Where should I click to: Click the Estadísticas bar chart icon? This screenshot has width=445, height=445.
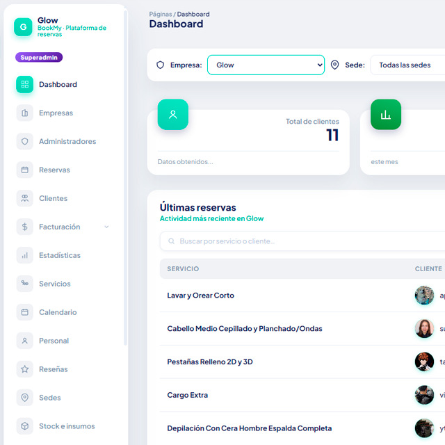click(x=25, y=255)
